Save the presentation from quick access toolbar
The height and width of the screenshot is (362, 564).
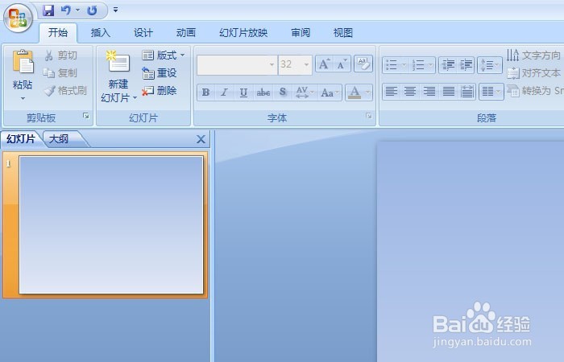[x=48, y=10]
